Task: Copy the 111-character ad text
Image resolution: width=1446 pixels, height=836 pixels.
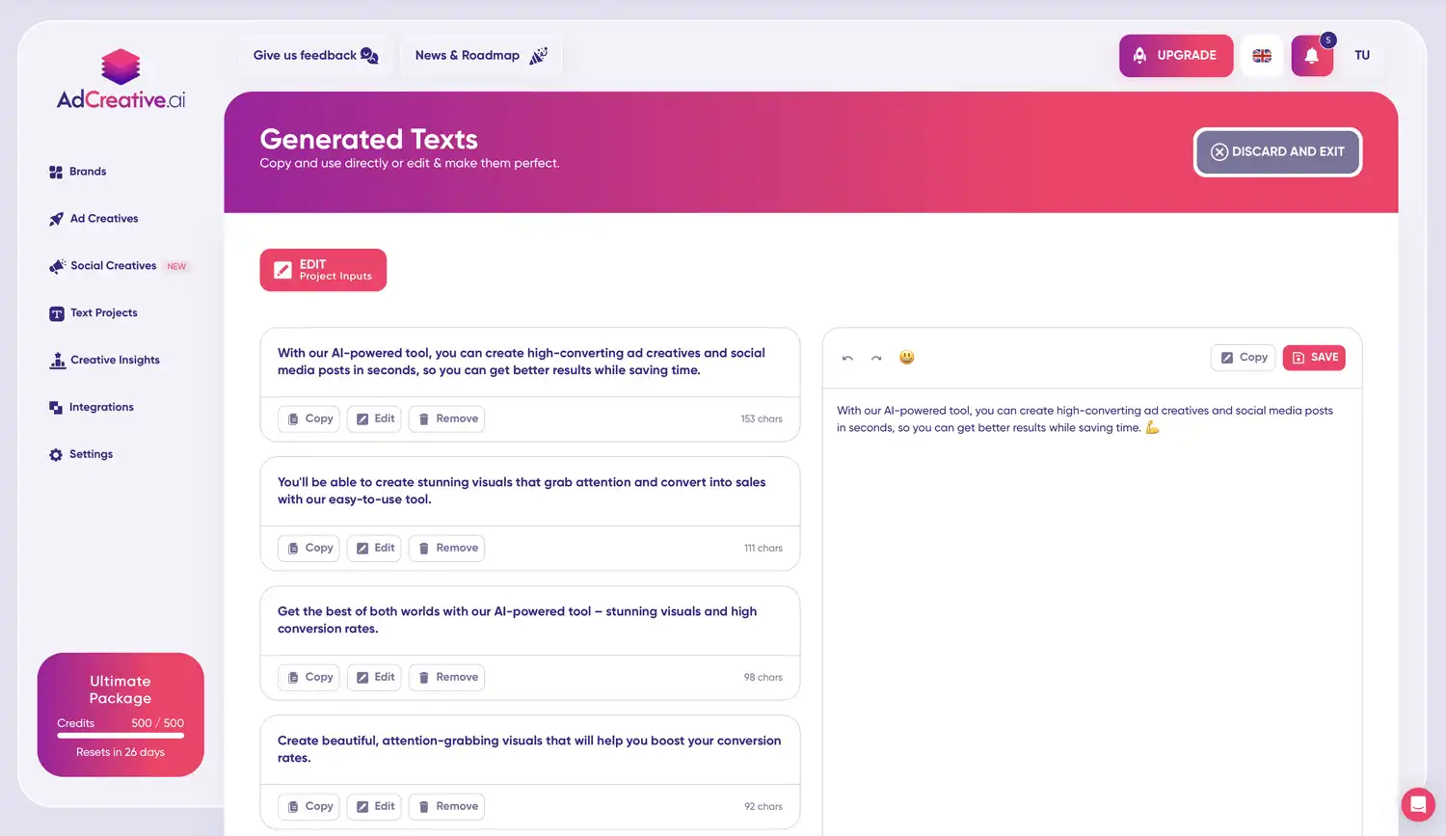Action: [x=308, y=548]
